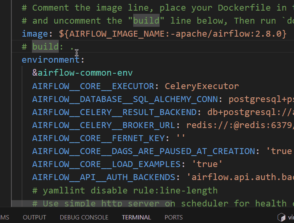
Task: Click the '&airflow-common-env' anchor
Action: coord(82,73)
